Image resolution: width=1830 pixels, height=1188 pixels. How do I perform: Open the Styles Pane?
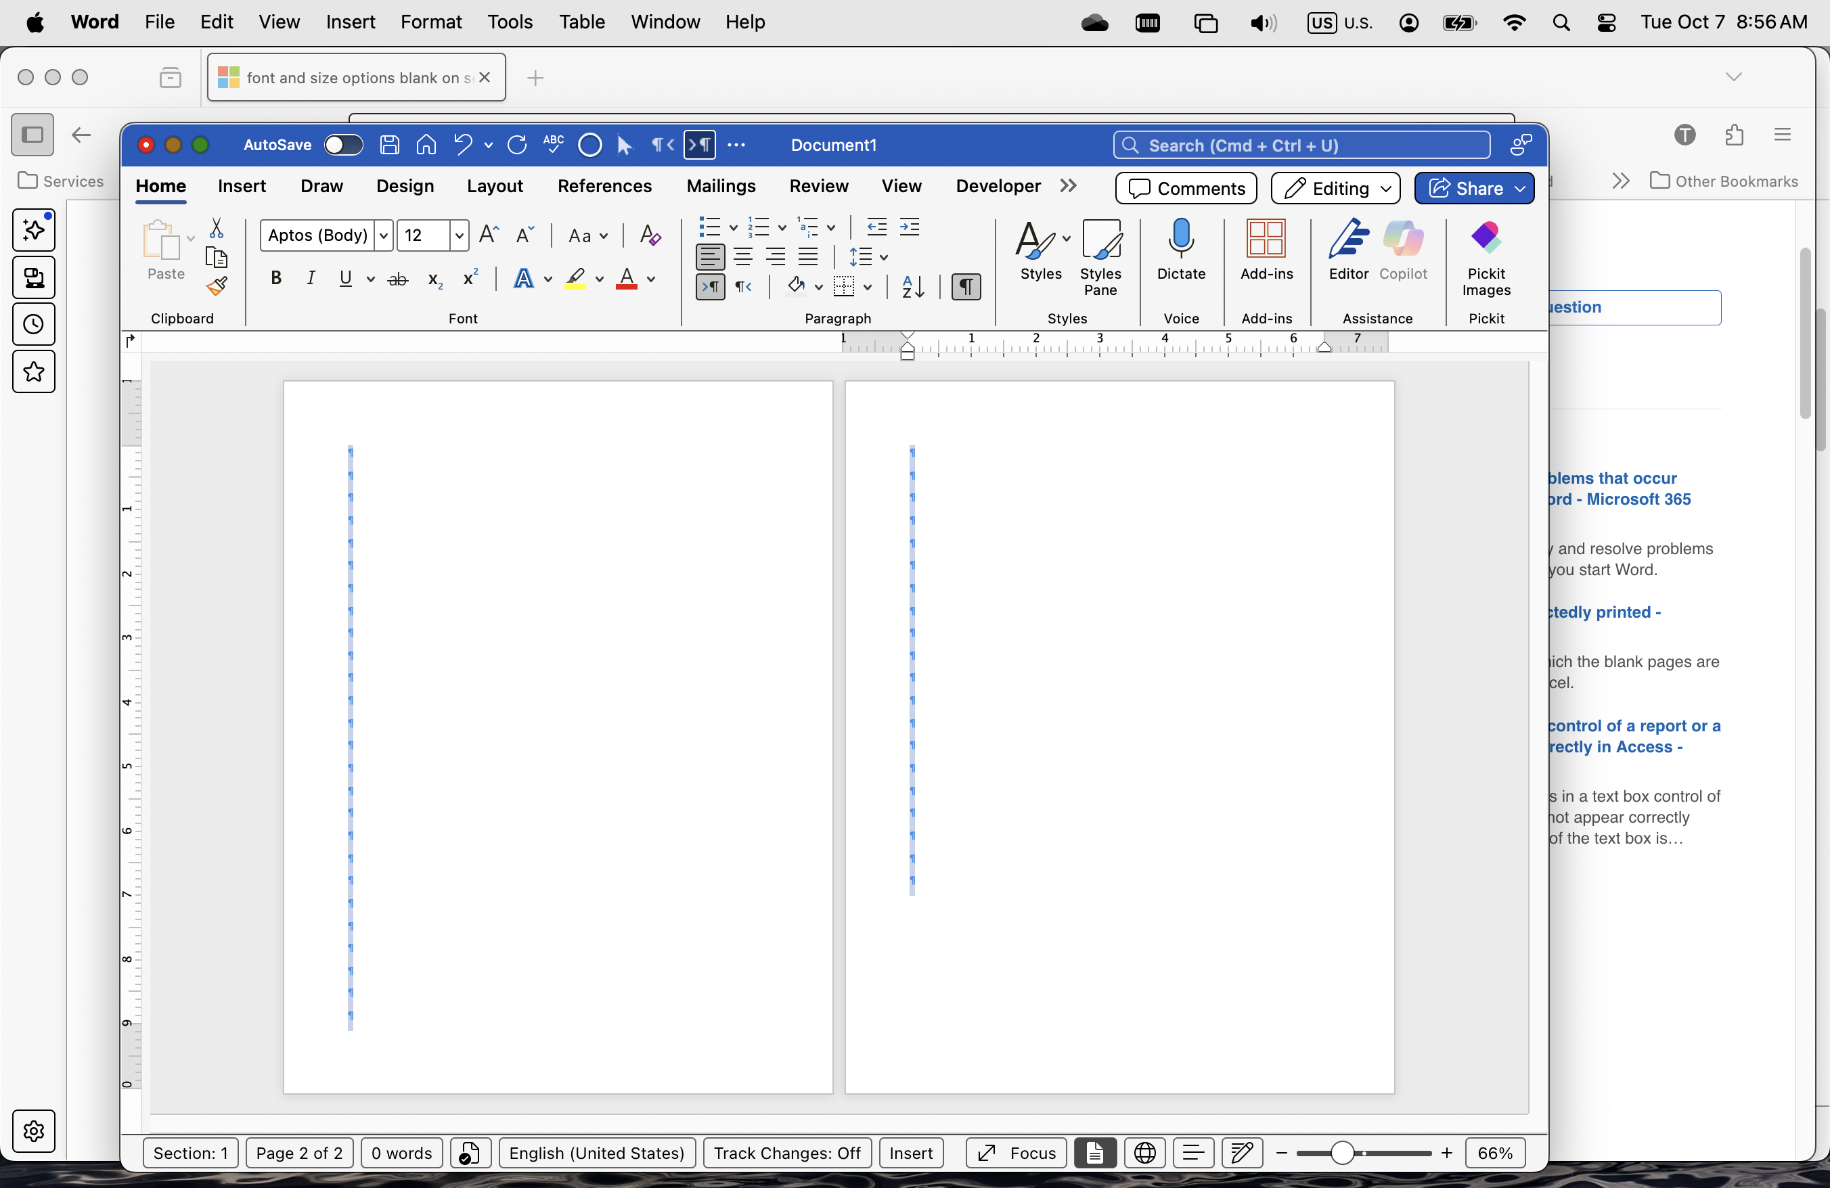click(x=1100, y=258)
